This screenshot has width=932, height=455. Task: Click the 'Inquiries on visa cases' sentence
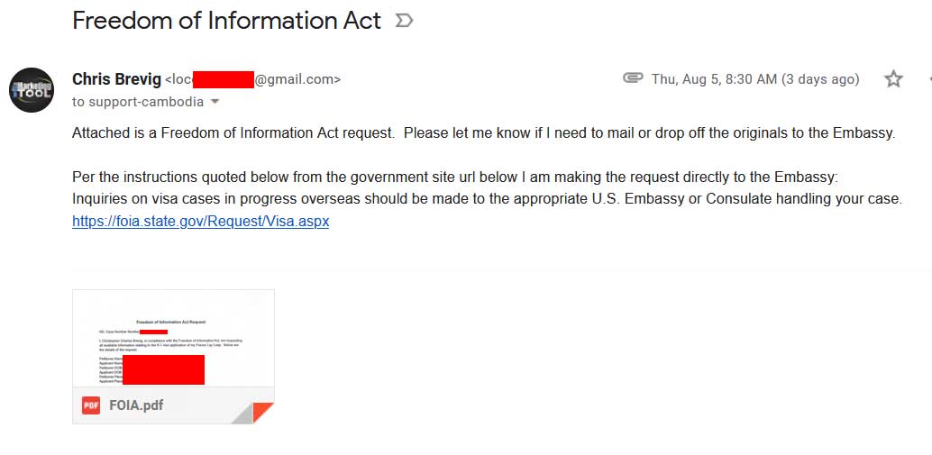pyautogui.click(x=487, y=199)
